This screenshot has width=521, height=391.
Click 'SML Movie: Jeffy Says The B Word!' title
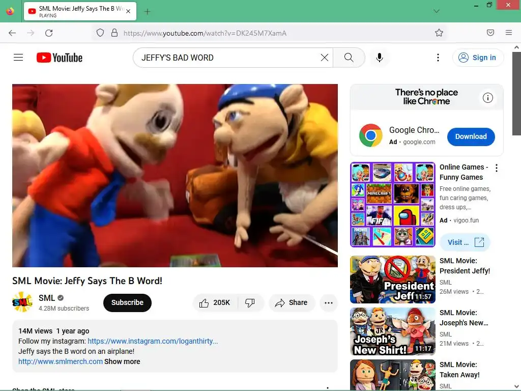point(88,281)
